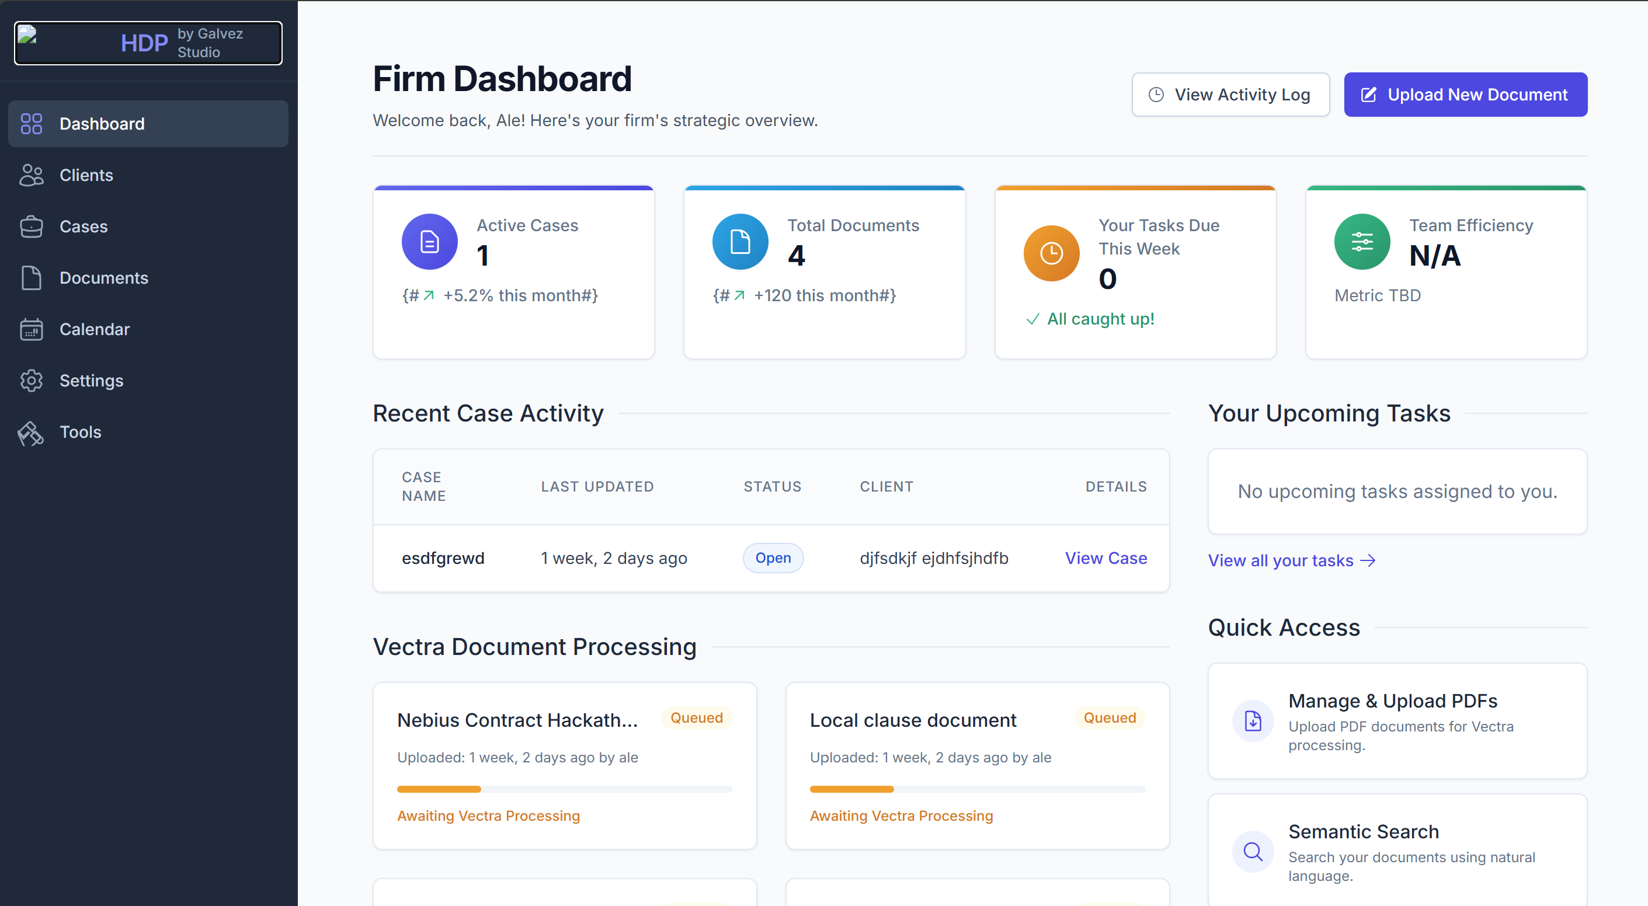This screenshot has height=906, width=1648.
Task: Click the Manage & Upload PDFs document icon
Action: click(x=1253, y=720)
